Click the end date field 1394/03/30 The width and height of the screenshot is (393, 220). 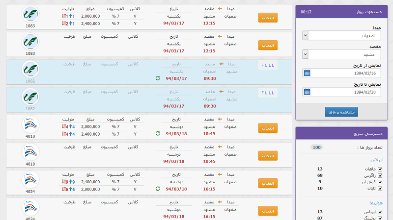[341, 92]
